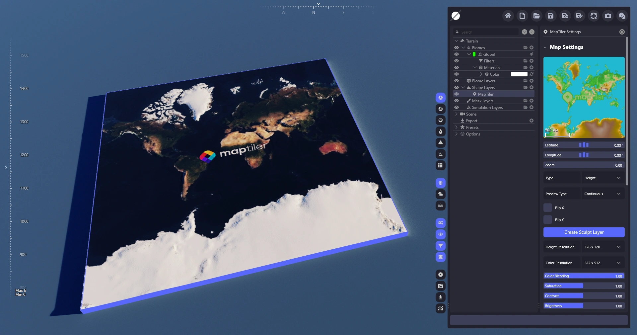Toggle the grid icon in viewport toolbar

pyautogui.click(x=441, y=165)
